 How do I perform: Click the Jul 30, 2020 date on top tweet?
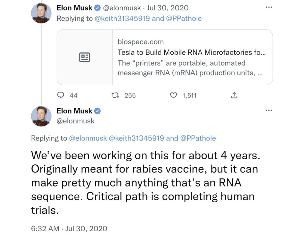point(170,8)
